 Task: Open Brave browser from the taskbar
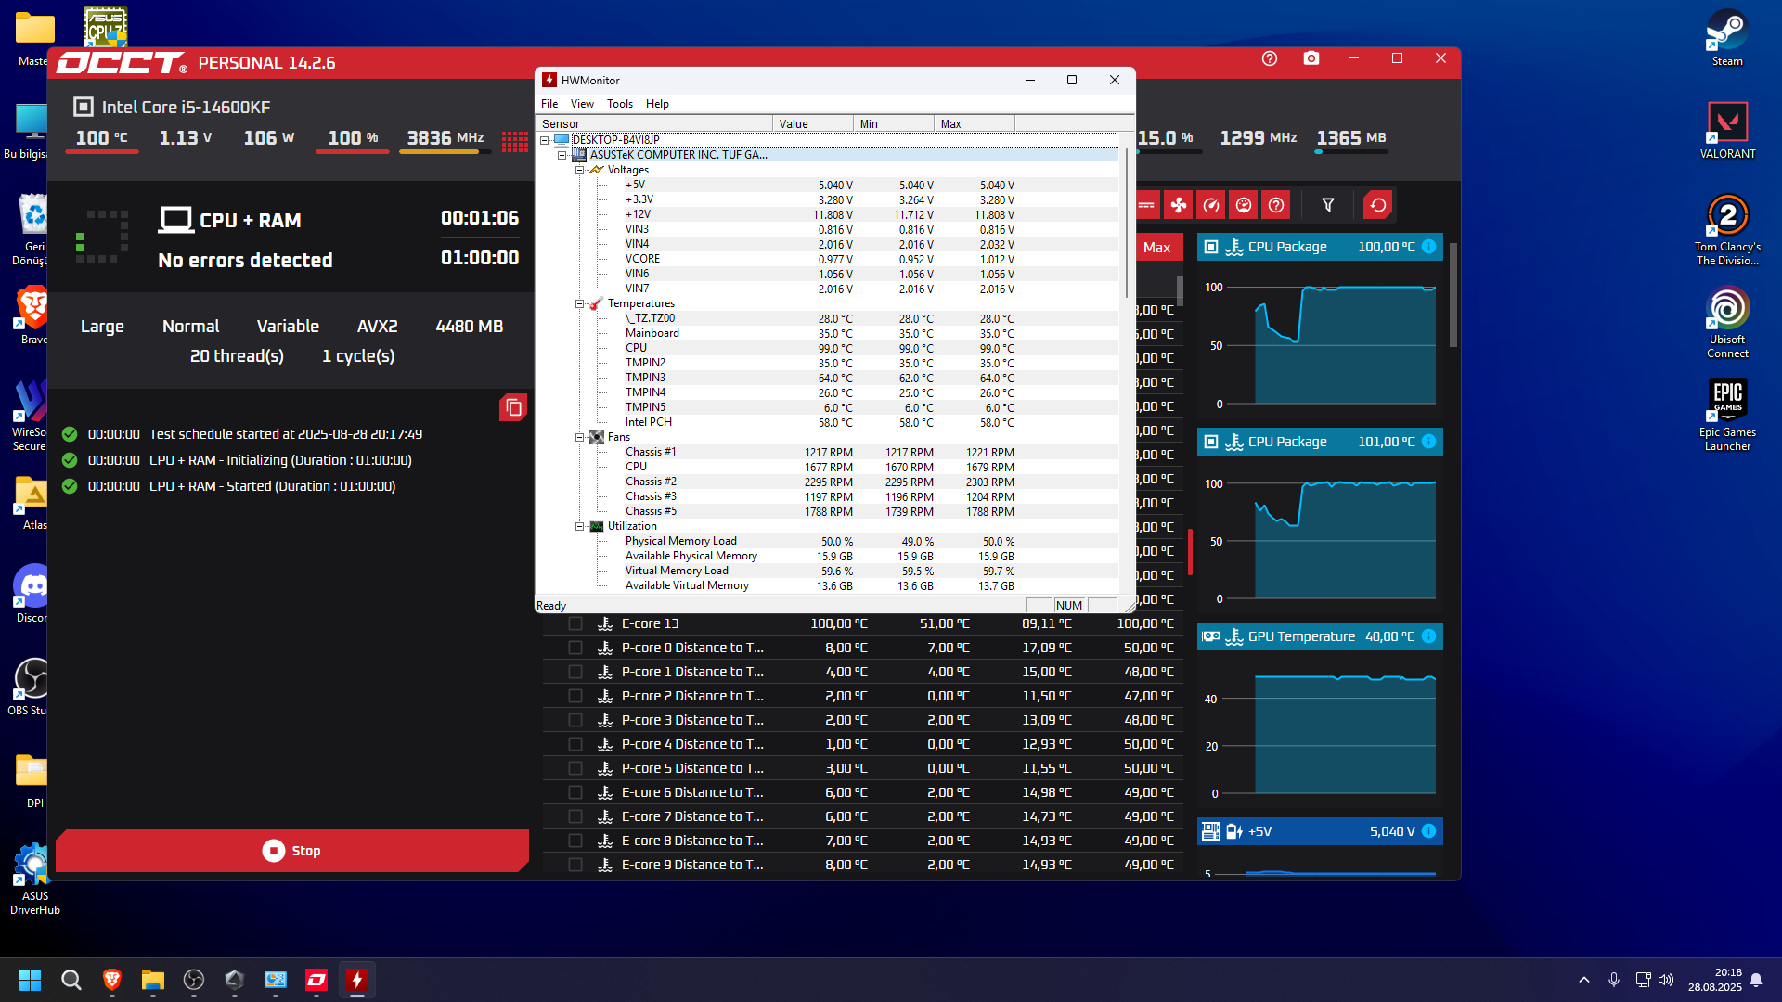tap(112, 980)
